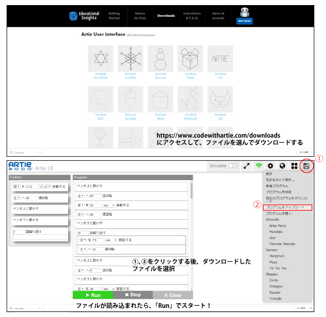The width and height of the screenshot is (326, 317).
Task: Click the Clear button
Action: coord(173,295)
